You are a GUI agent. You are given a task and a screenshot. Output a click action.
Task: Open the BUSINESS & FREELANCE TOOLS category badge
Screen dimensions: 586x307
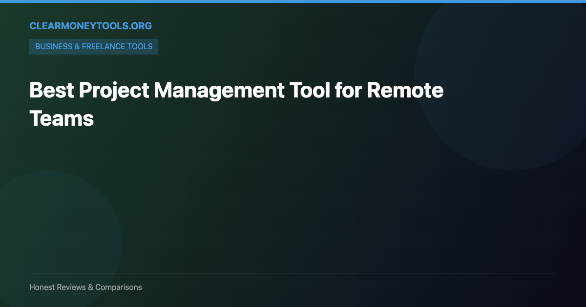point(94,46)
